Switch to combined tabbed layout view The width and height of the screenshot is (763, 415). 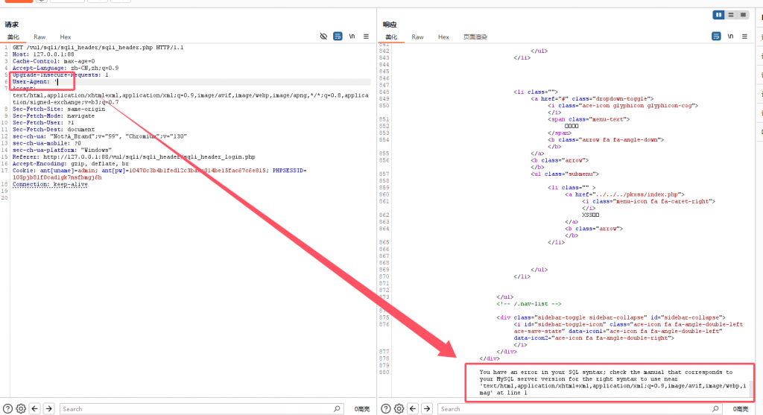(x=743, y=15)
